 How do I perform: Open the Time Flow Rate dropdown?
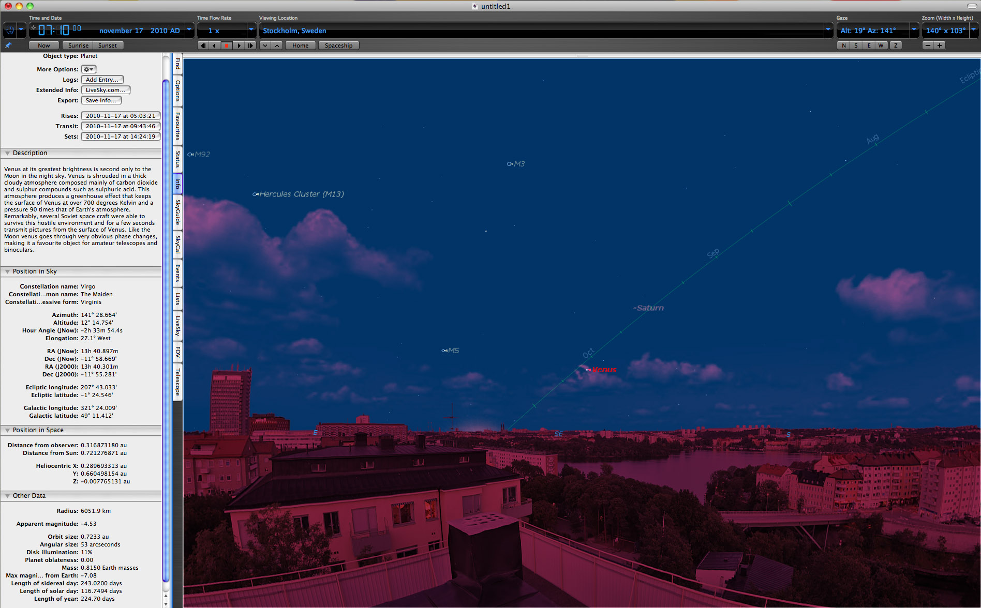point(251,31)
